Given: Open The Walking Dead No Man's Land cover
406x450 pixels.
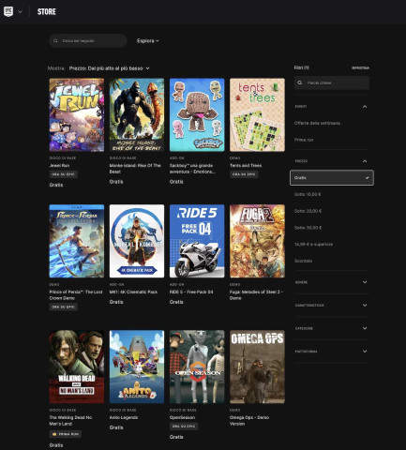Looking at the screenshot, I should [x=77, y=367].
